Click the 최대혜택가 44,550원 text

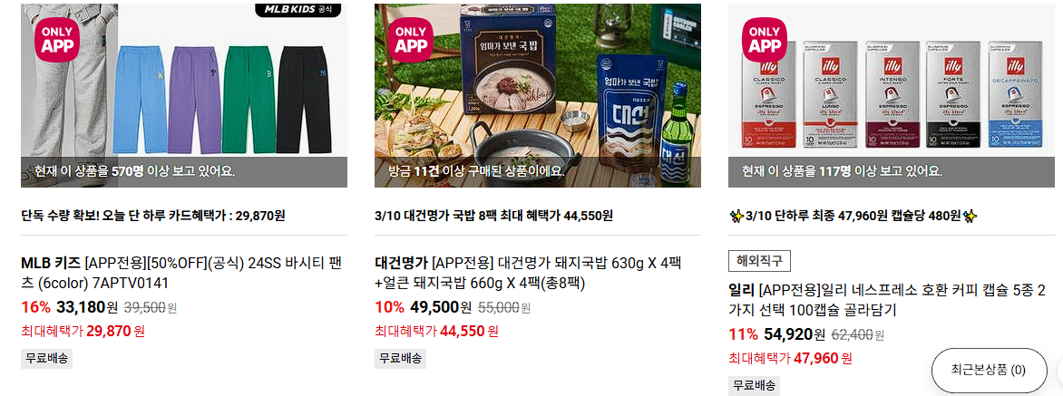click(x=436, y=331)
